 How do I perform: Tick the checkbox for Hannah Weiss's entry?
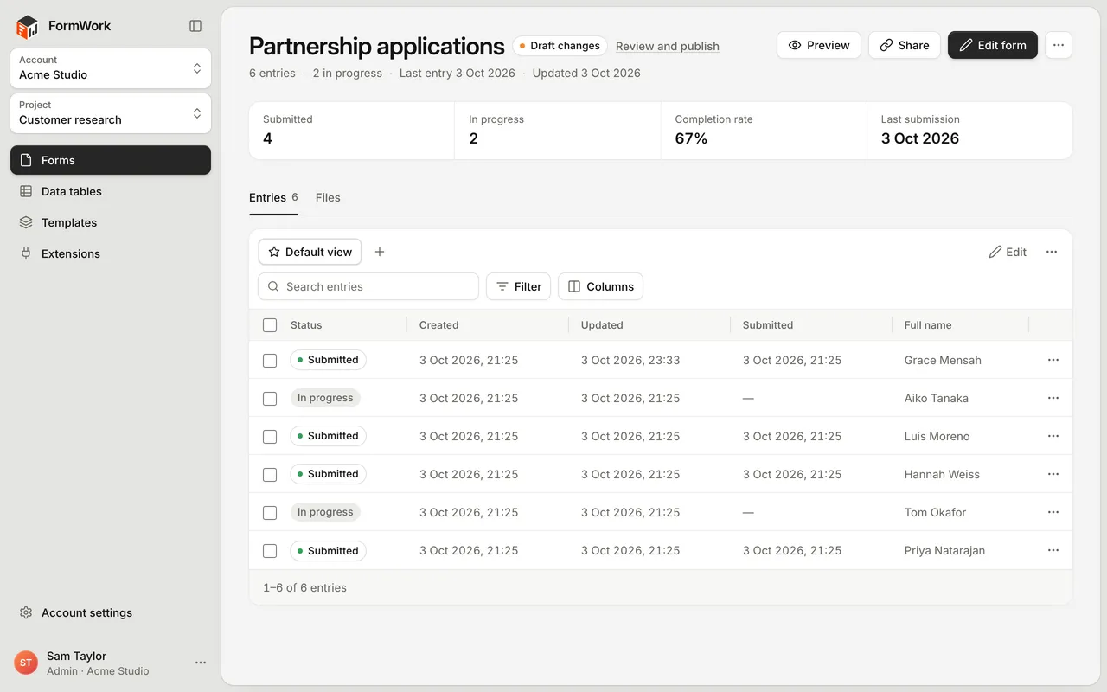[x=270, y=474]
